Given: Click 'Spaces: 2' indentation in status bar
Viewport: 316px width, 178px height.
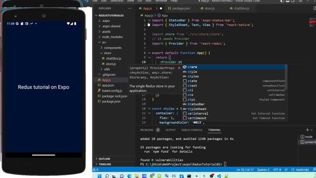Looking at the screenshot, I should tap(263, 170).
